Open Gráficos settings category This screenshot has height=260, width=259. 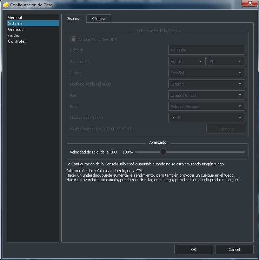[33, 29]
